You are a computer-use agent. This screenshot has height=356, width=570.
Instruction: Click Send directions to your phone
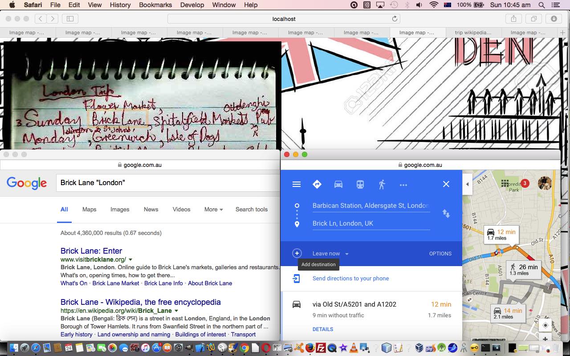351,279
